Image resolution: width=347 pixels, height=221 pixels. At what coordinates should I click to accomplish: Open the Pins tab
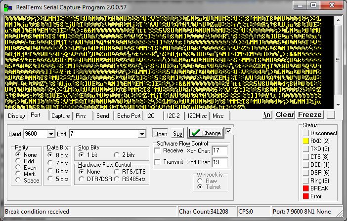pos(81,116)
